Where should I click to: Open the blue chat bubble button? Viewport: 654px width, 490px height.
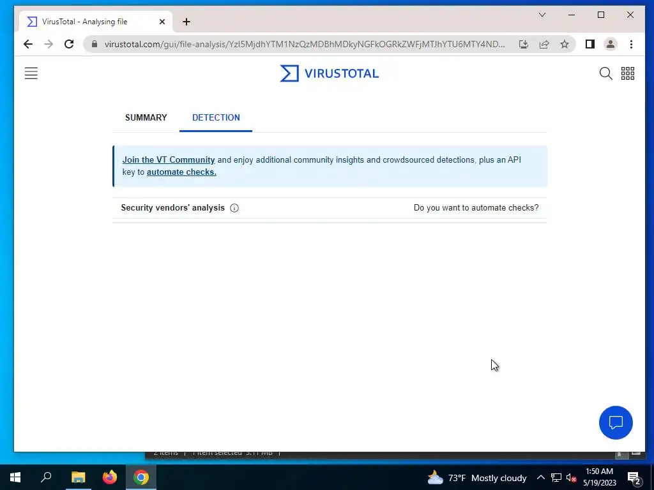[x=616, y=422]
